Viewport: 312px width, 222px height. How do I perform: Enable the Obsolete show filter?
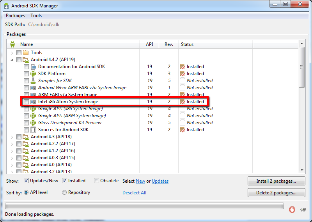96,180
